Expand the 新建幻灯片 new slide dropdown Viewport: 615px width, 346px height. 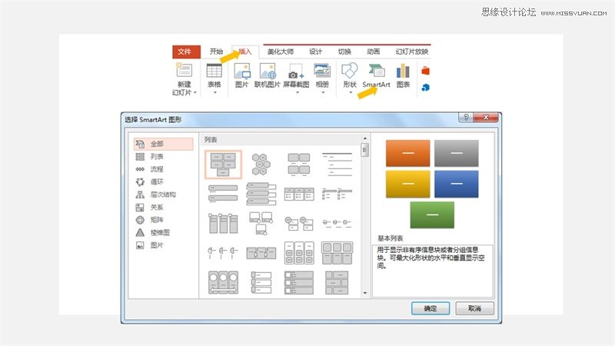[195, 92]
